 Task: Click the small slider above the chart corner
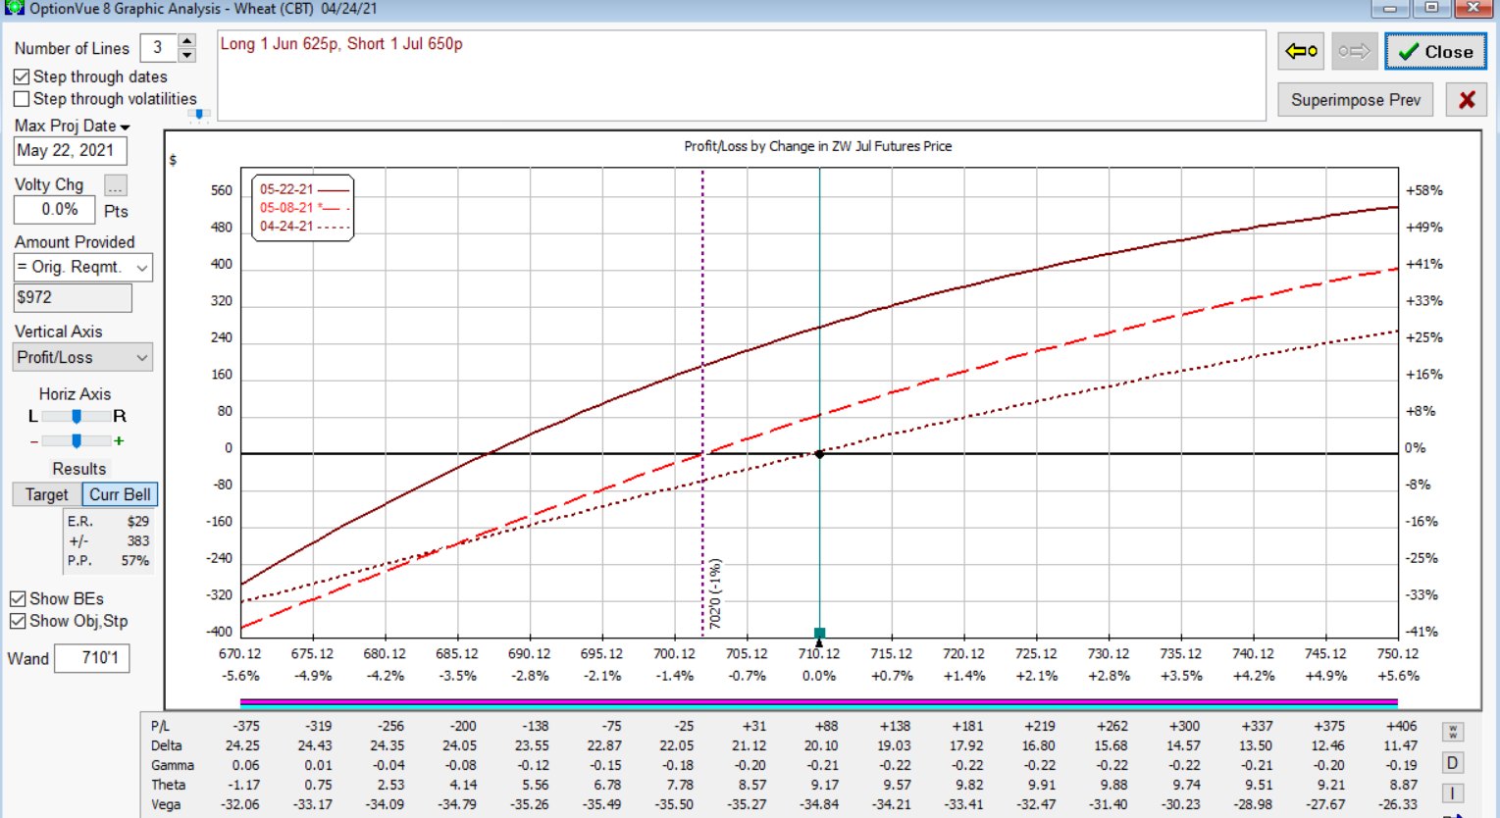click(199, 115)
